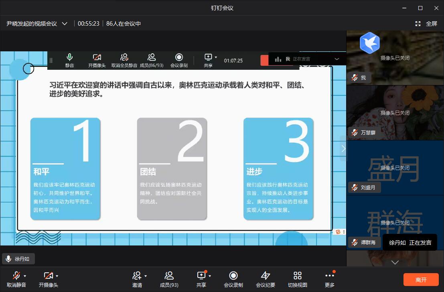Open camera options arrow beside 开摄像头

(57, 276)
